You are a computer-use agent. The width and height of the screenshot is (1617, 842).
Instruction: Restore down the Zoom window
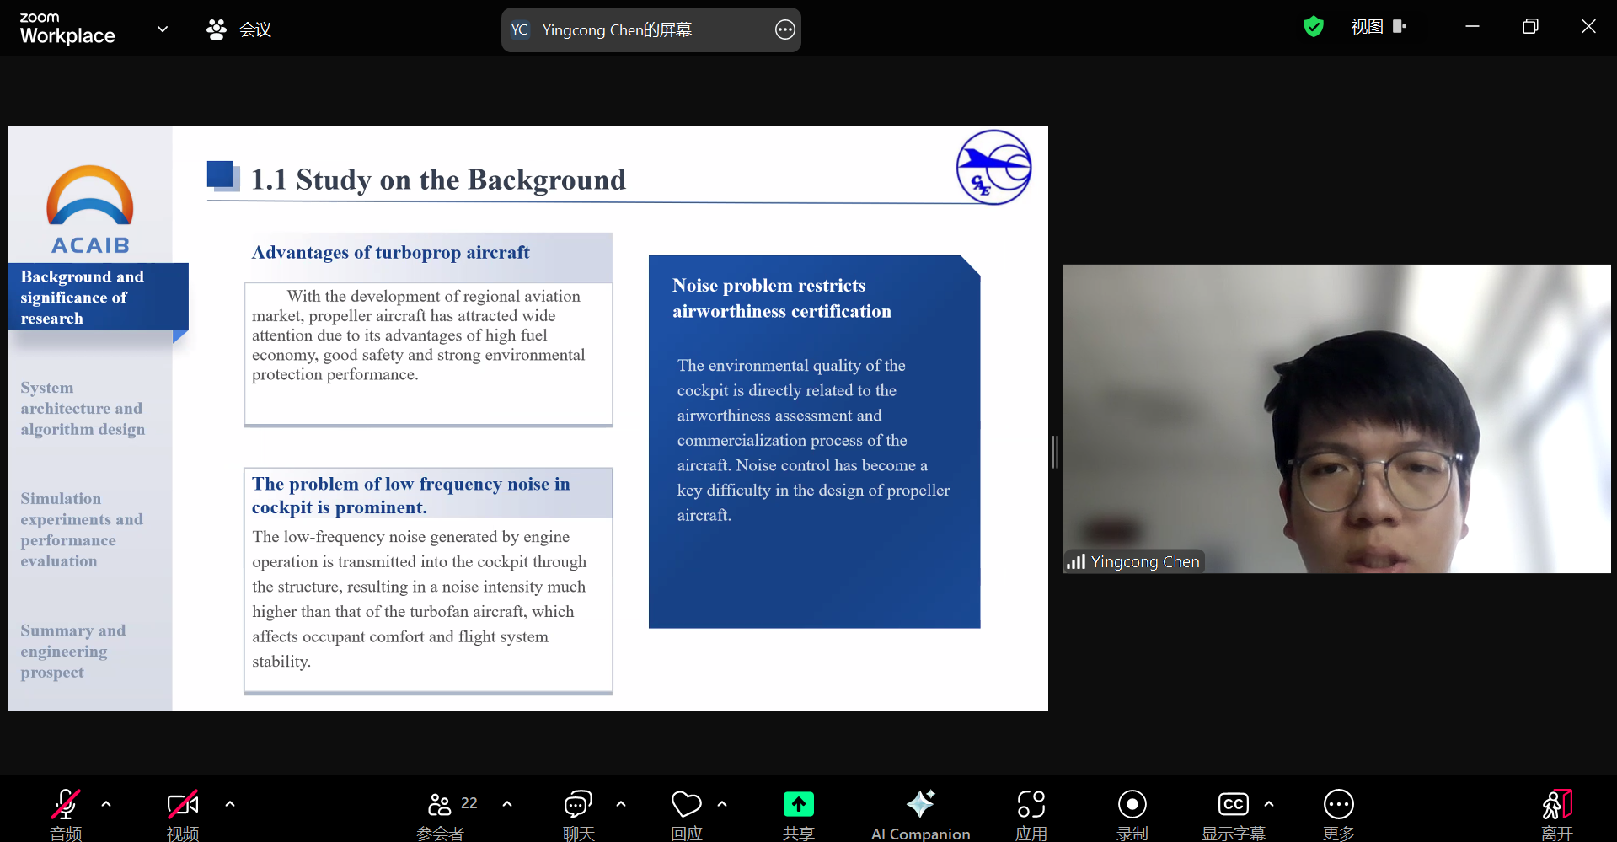pyautogui.click(x=1530, y=27)
